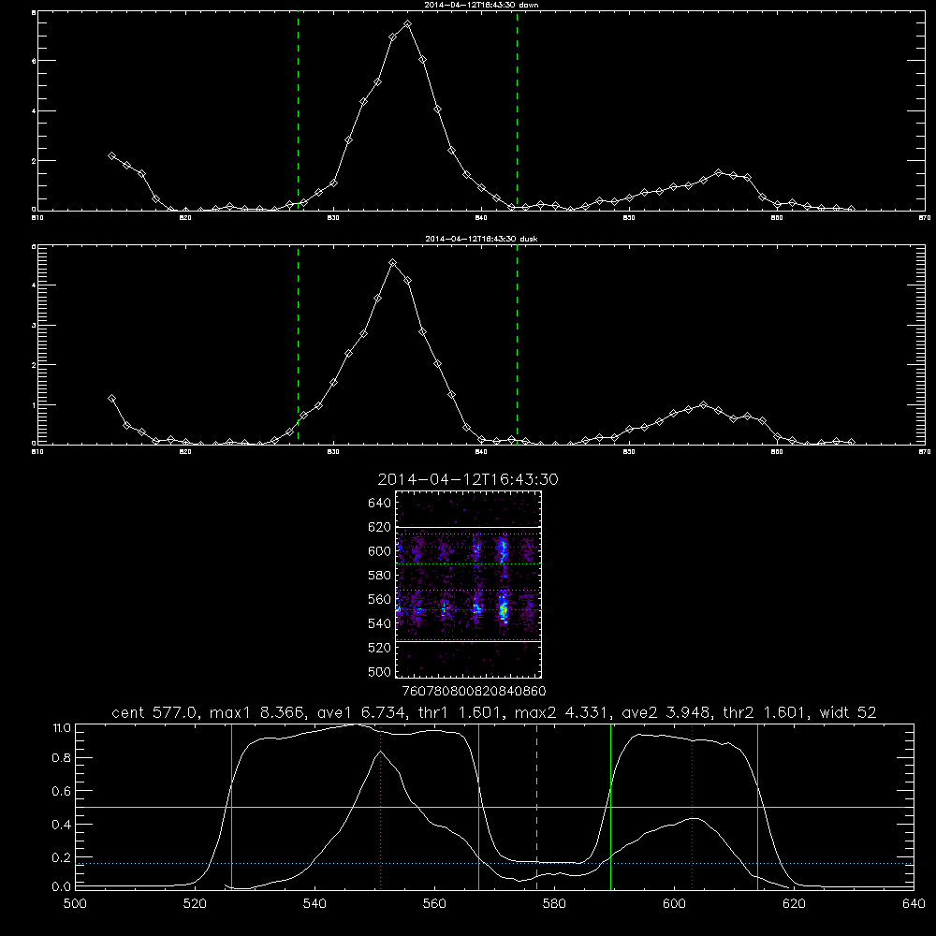This screenshot has width=936, height=936.
Task: Click the leftmost solid green line in bottom plot
Action: (231, 807)
